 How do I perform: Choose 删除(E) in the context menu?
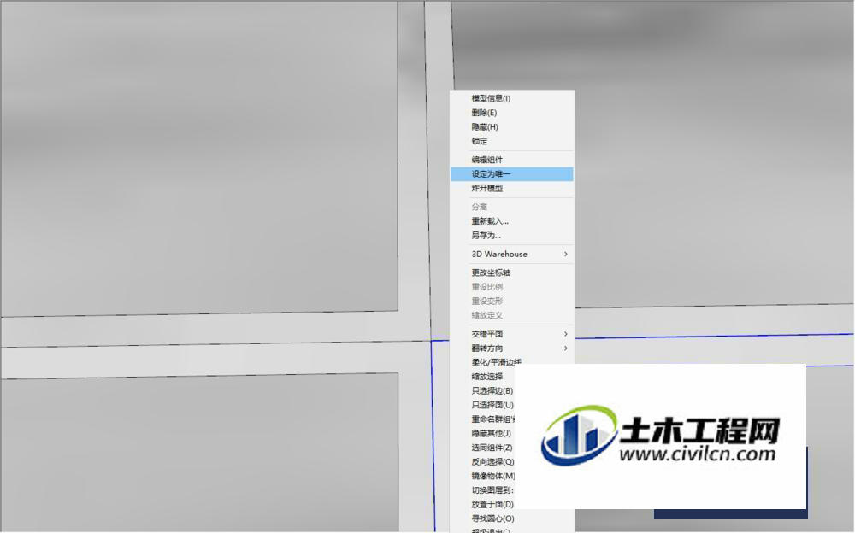click(512, 113)
